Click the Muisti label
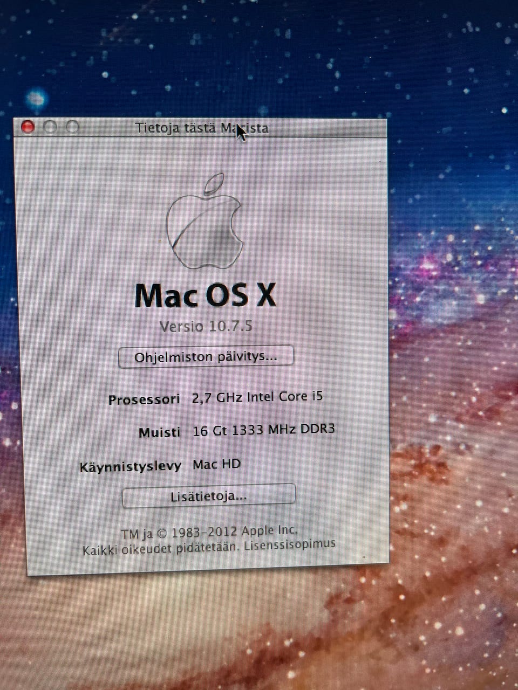This screenshot has height=690, width=518. (159, 432)
